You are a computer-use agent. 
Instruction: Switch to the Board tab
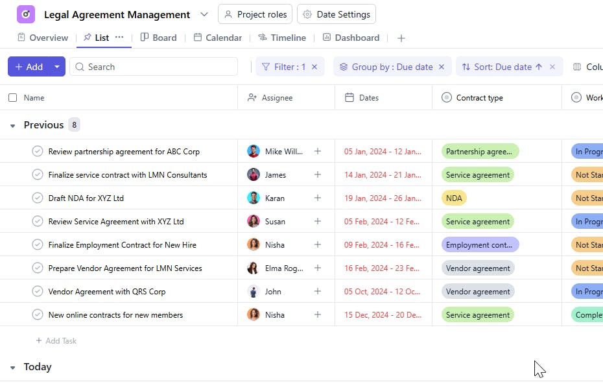[x=159, y=38]
